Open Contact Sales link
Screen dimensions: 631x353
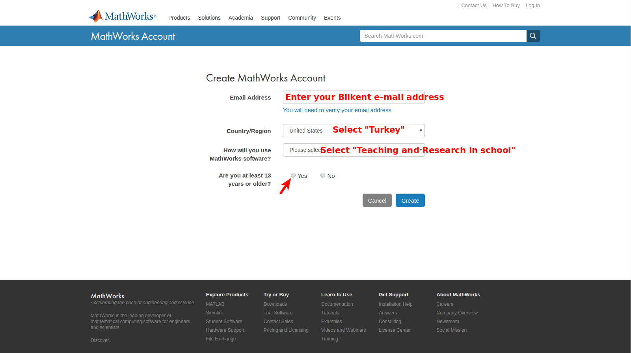point(278,322)
